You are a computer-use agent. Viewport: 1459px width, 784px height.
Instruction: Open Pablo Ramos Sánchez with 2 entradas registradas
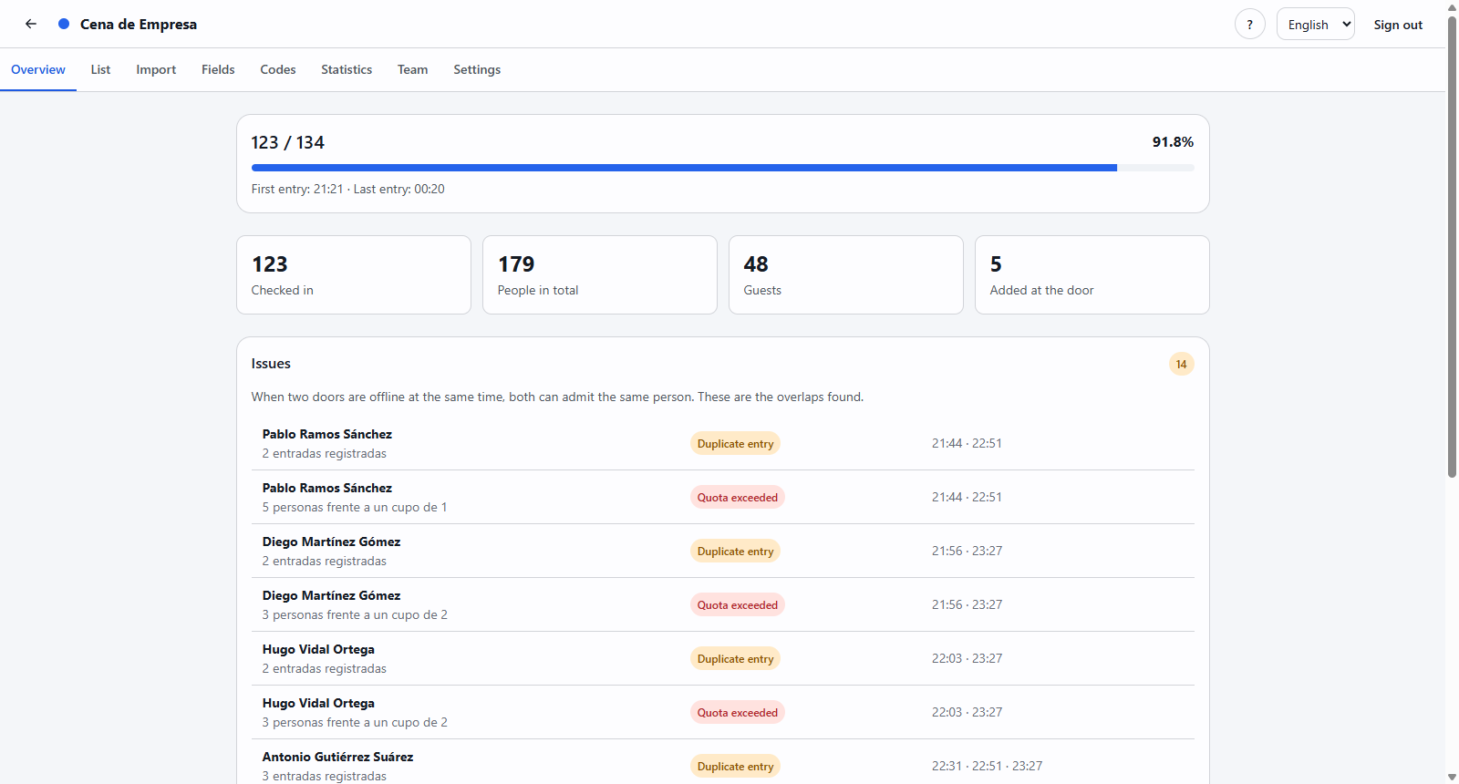click(722, 443)
